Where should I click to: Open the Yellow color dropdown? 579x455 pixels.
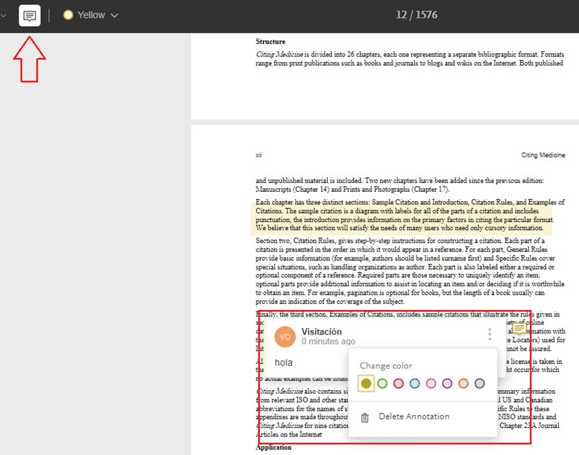tap(91, 15)
